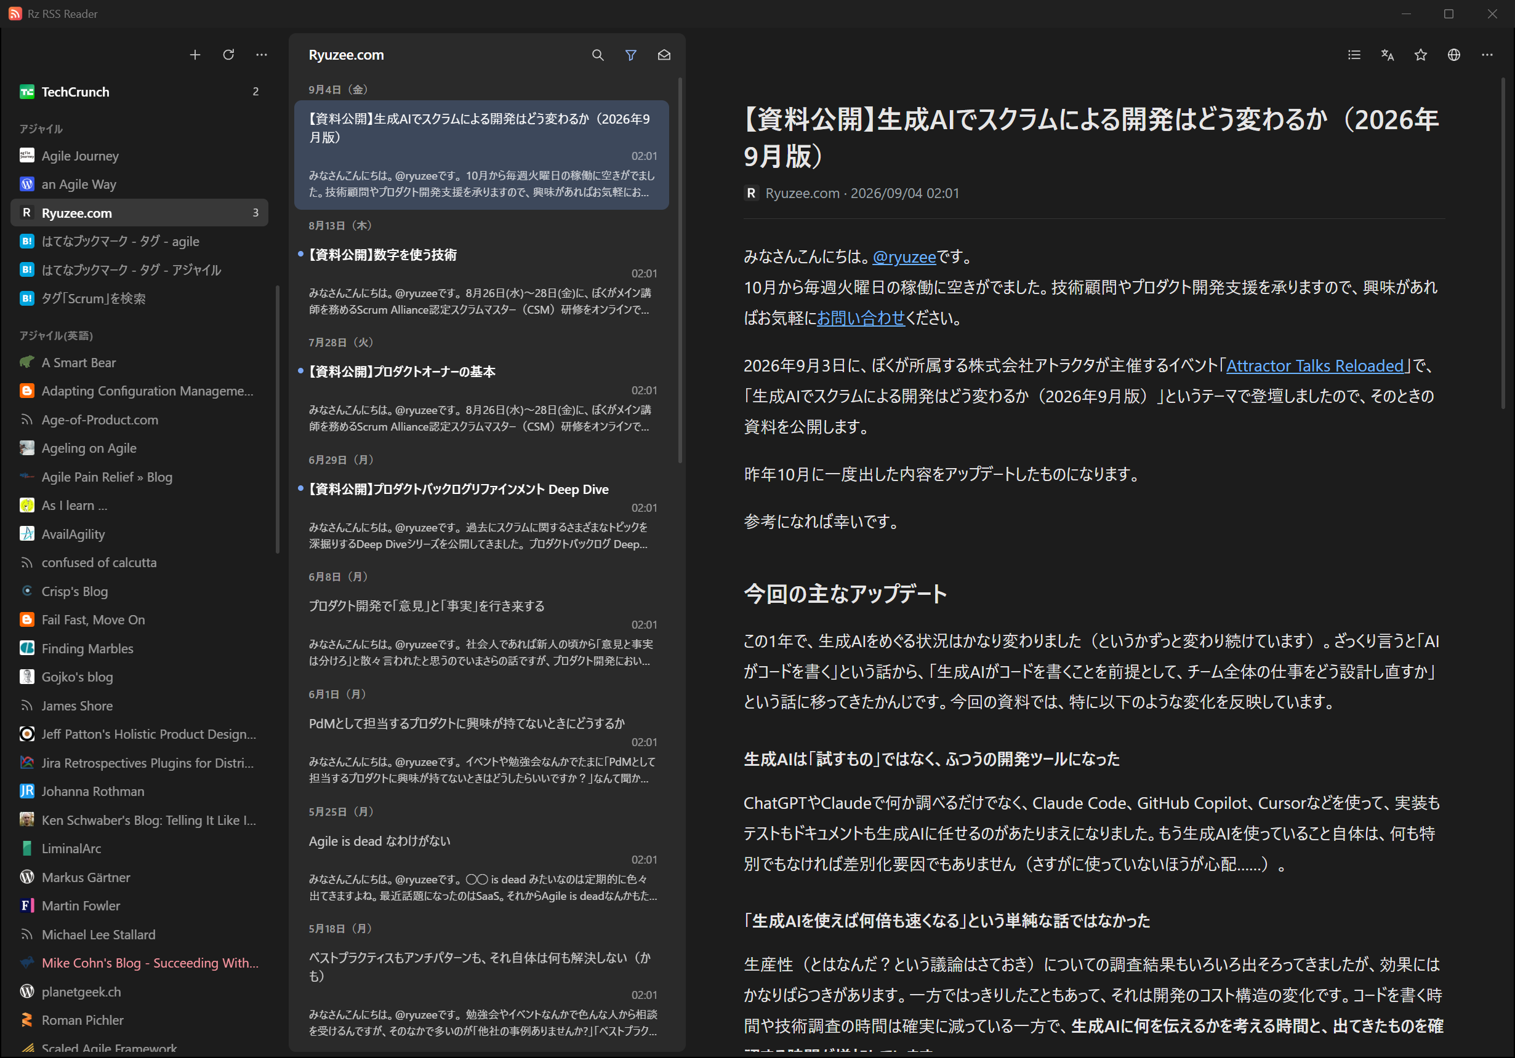
Task: Open the プロダクトバックログリファインメント Deep Dive article
Action: tap(481, 516)
